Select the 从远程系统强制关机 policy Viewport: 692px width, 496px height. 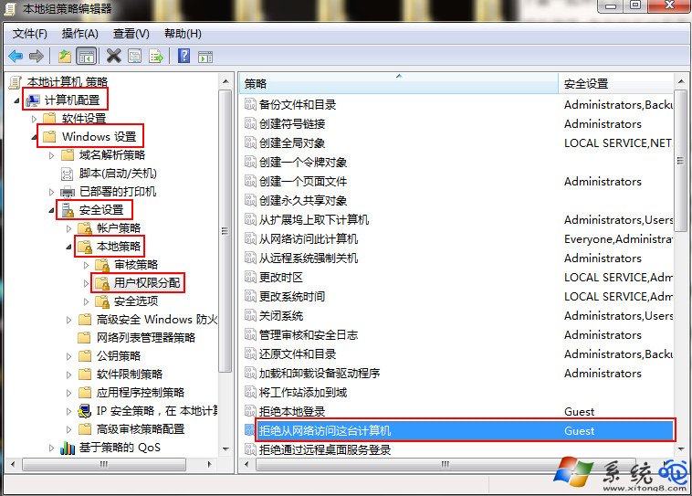point(308,258)
